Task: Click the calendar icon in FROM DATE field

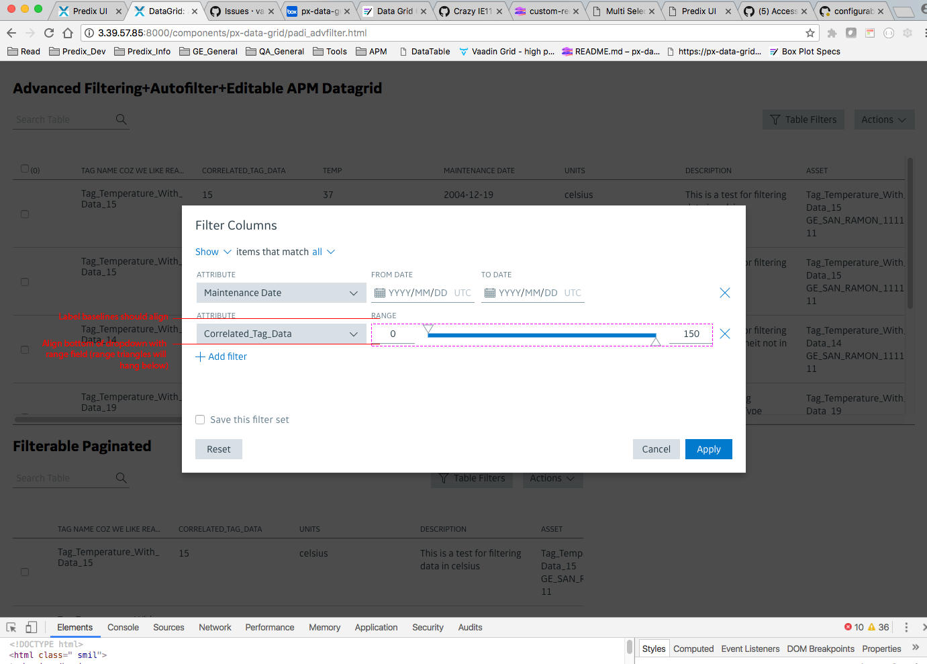Action: pos(380,293)
